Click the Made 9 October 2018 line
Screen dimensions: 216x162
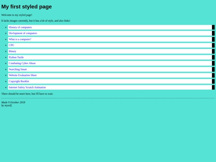click(13, 102)
